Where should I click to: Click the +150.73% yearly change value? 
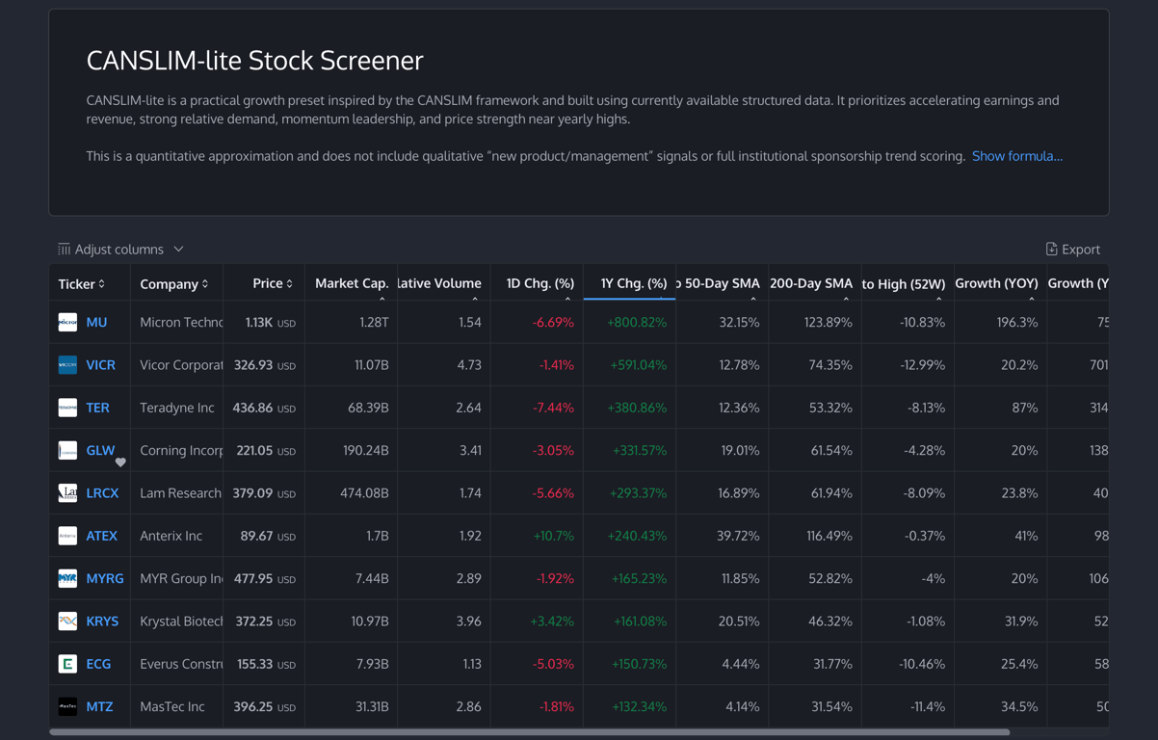638,664
